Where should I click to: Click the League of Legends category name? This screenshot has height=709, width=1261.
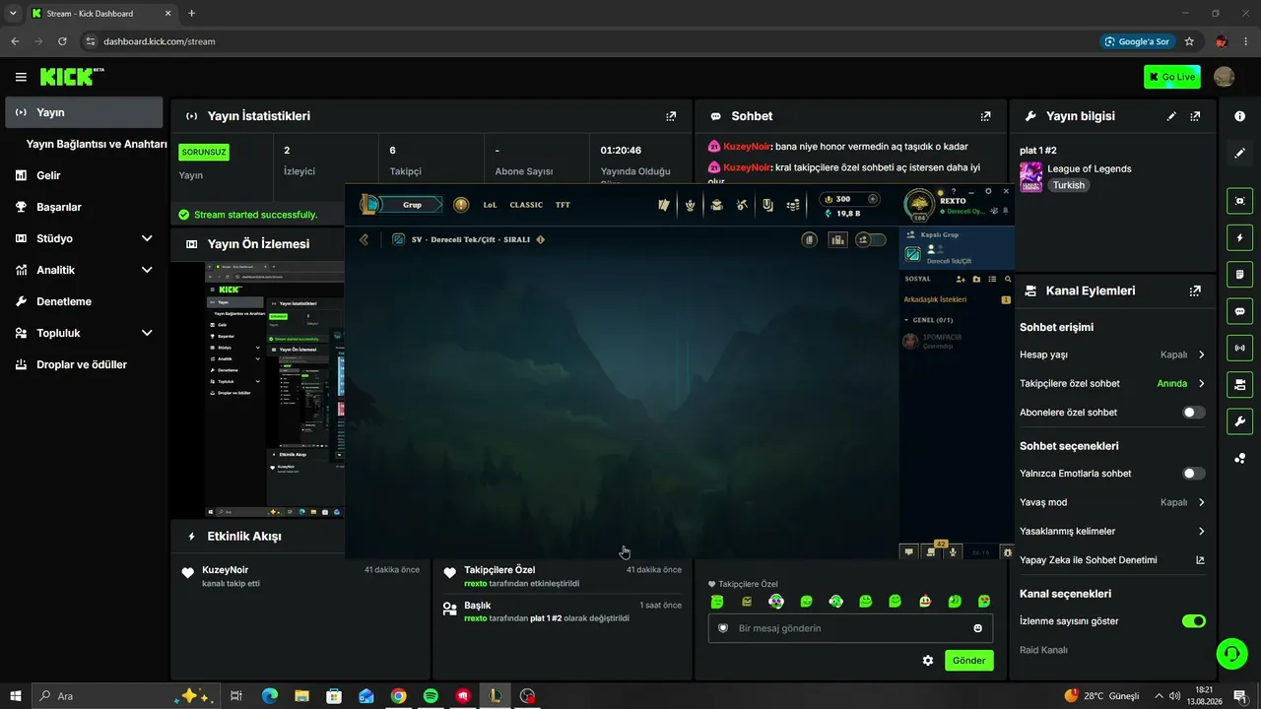(x=1089, y=169)
